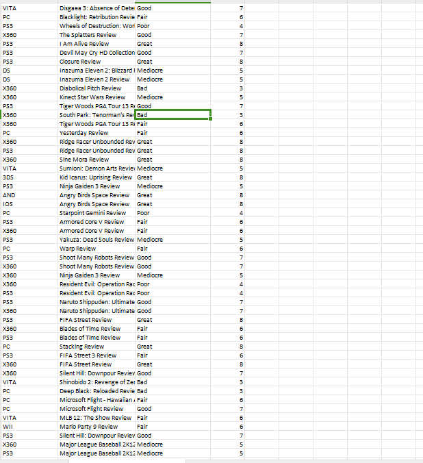Click the Blacklight: Retribution Review cell

[x=97, y=17]
